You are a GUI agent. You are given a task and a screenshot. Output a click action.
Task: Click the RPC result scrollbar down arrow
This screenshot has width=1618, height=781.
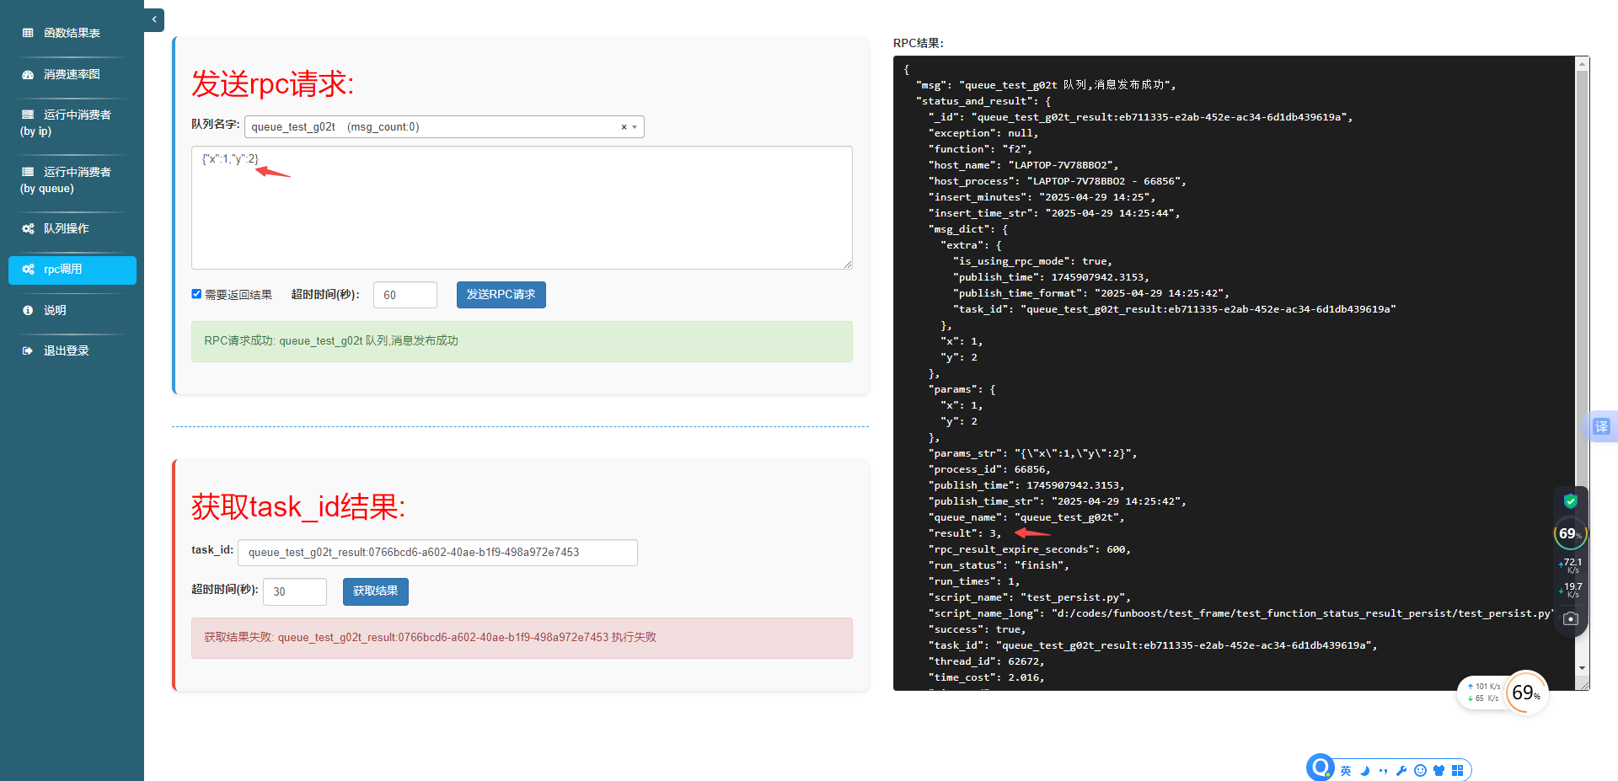[x=1583, y=668]
